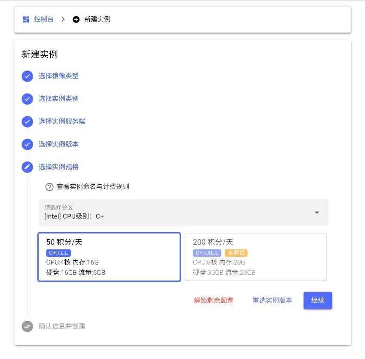Viewport: 365px width, 359px height.
Task: Click the C+.I.L.L spec tag
Action: point(58,253)
